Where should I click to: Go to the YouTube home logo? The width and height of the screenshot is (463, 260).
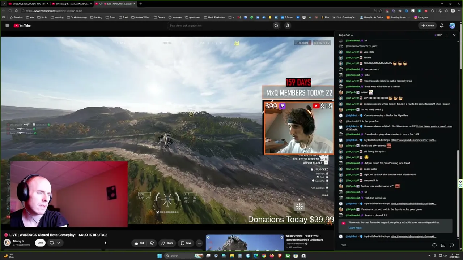[x=22, y=26]
